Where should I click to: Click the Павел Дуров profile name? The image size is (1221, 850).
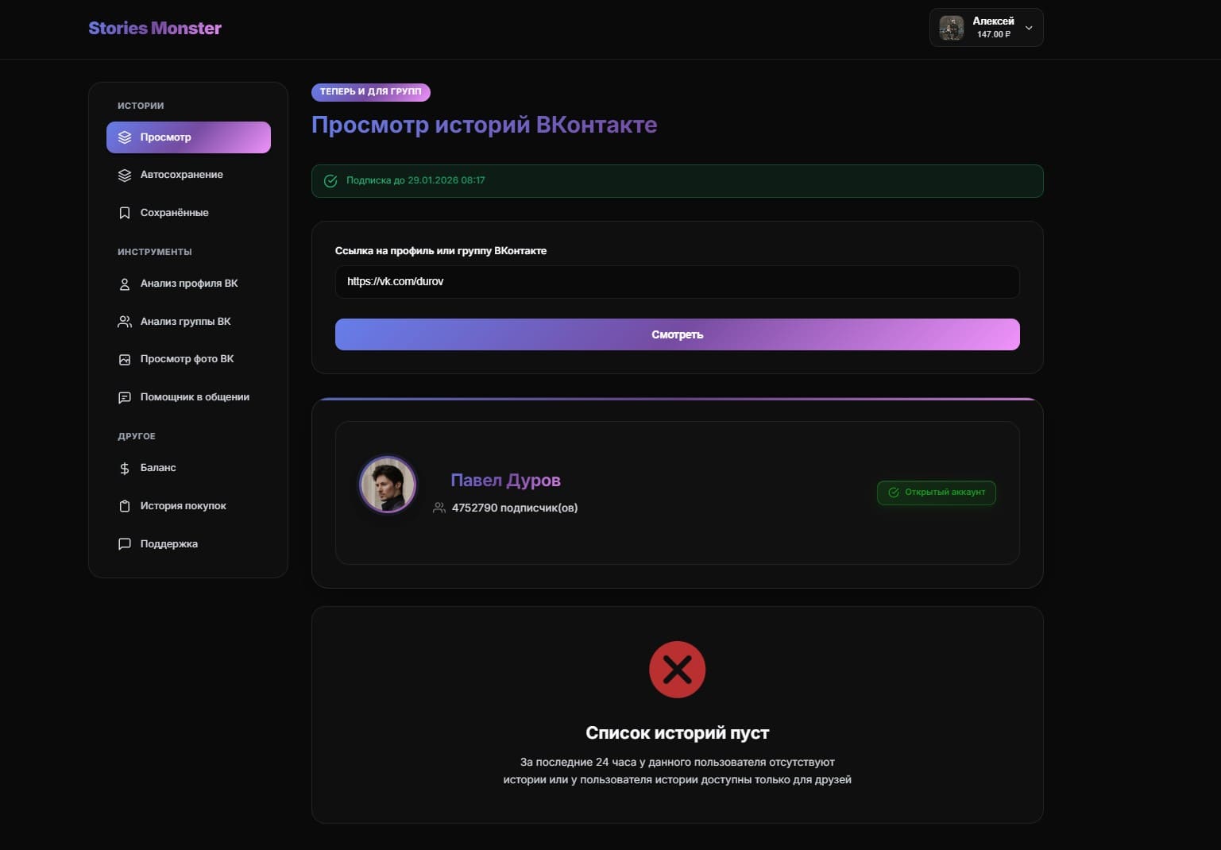tap(505, 480)
